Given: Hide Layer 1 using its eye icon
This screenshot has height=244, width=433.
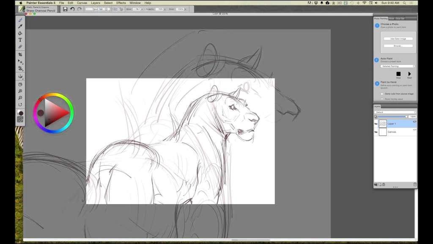Looking at the screenshot, I should pyautogui.click(x=376, y=124).
